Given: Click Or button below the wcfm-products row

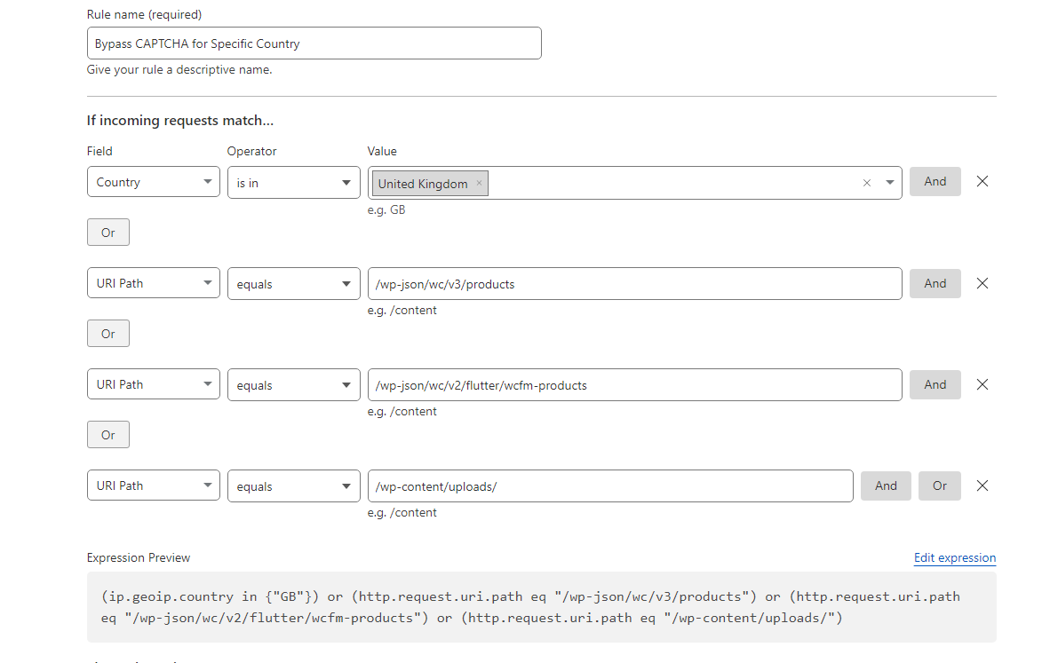Looking at the screenshot, I should (107, 435).
